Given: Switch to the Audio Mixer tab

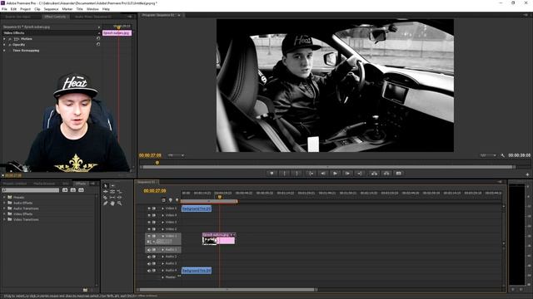Looking at the screenshot, I should pos(92,17).
